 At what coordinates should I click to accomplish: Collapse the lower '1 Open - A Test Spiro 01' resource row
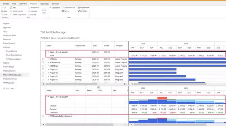[x=47, y=97]
